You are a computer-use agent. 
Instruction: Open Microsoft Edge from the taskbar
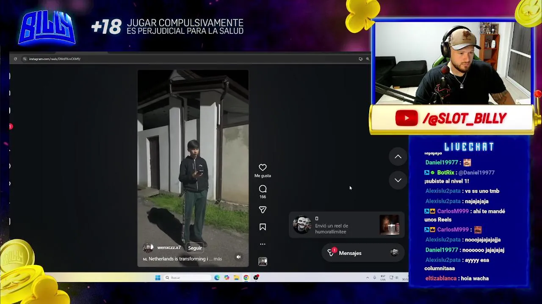click(x=217, y=277)
